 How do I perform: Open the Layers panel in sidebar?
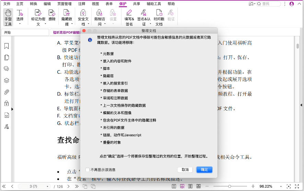pyautogui.click(x=7, y=80)
